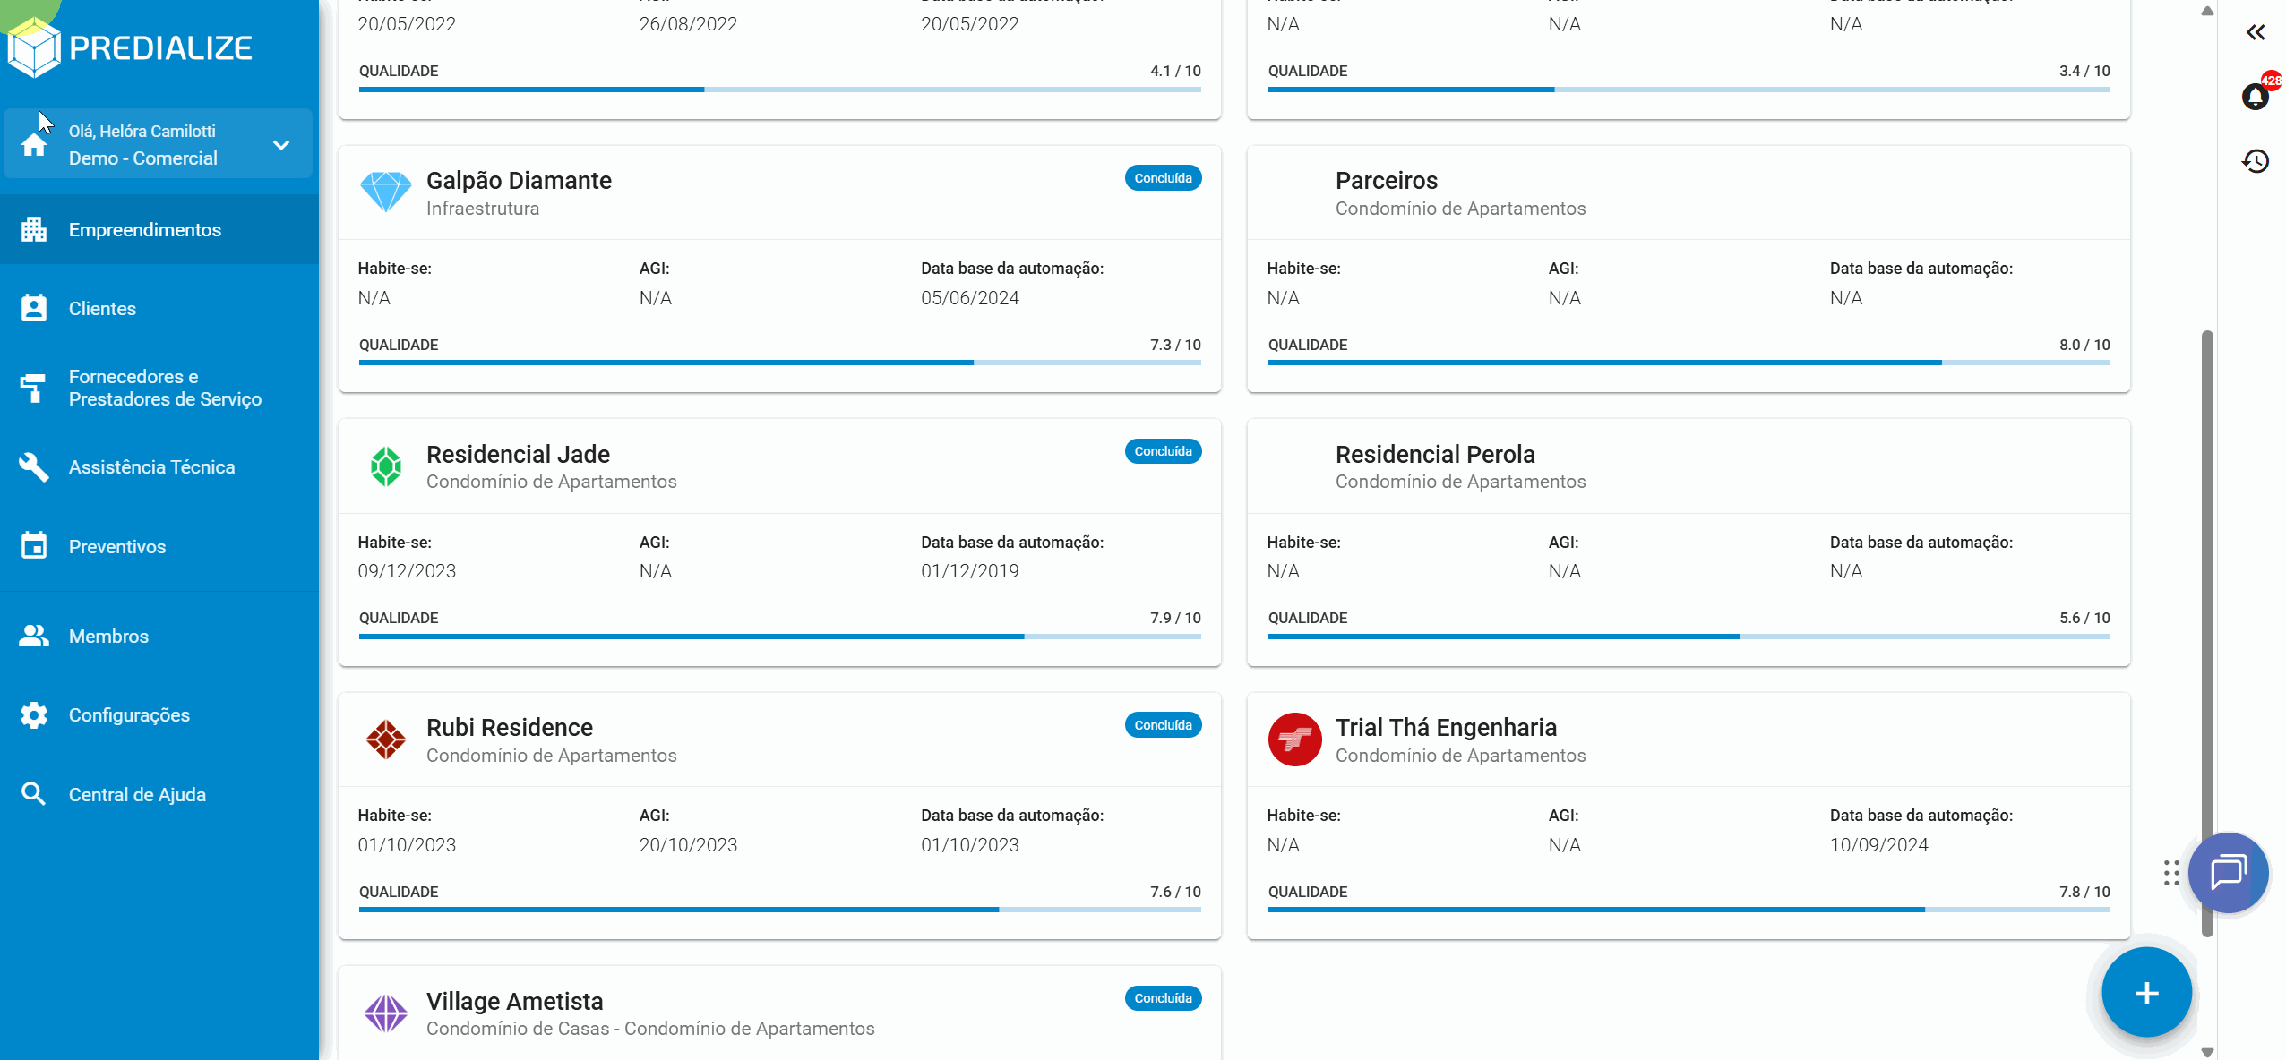
Task: Collapse the right panel with double chevron
Action: click(x=2255, y=33)
